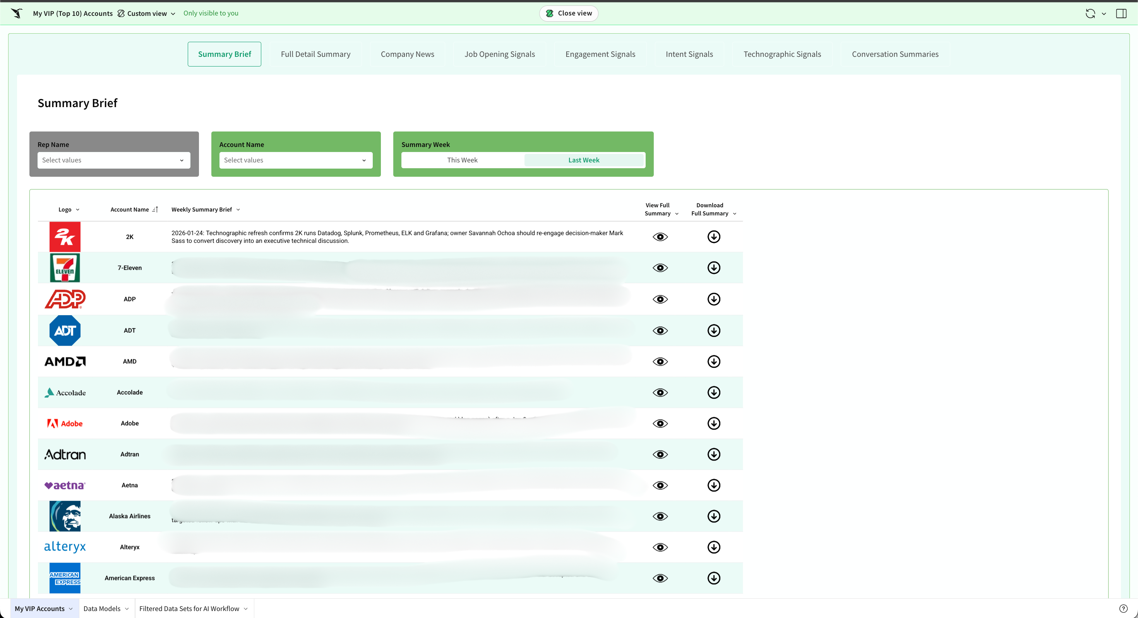Open the side panel toggle icon top right
This screenshot has width=1138, height=618.
coord(1122,13)
